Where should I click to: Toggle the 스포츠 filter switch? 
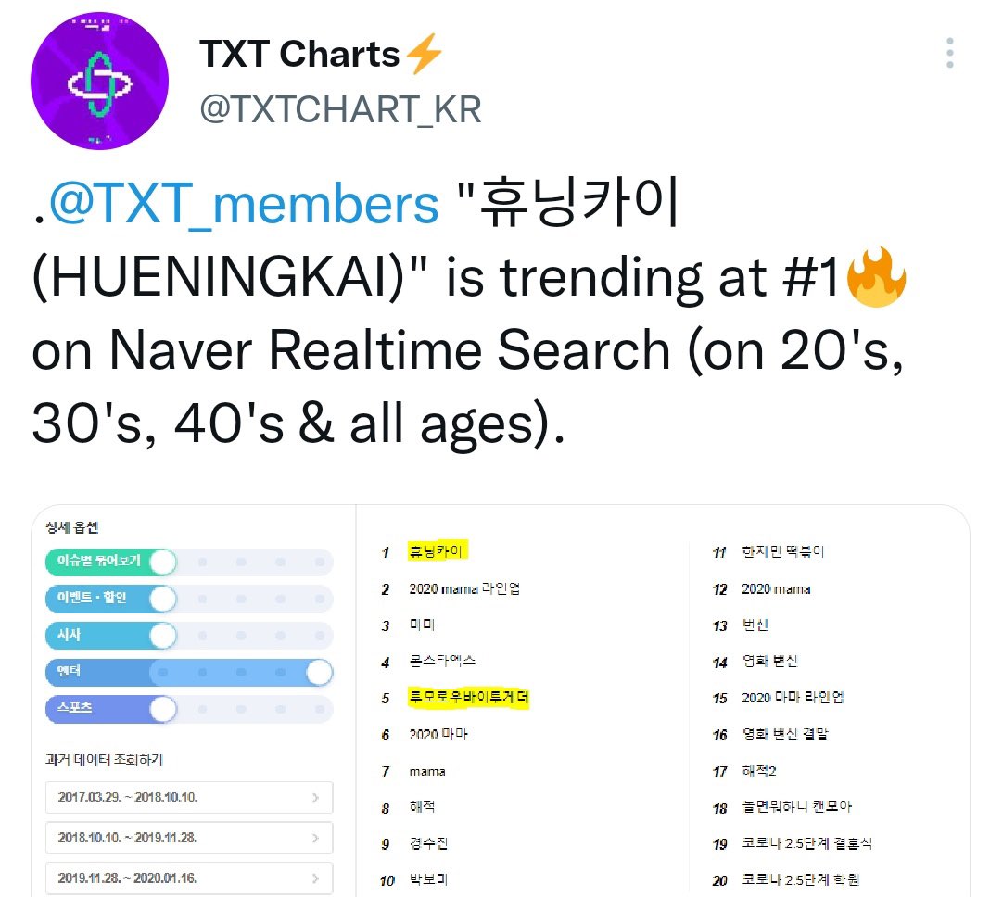pos(189,709)
